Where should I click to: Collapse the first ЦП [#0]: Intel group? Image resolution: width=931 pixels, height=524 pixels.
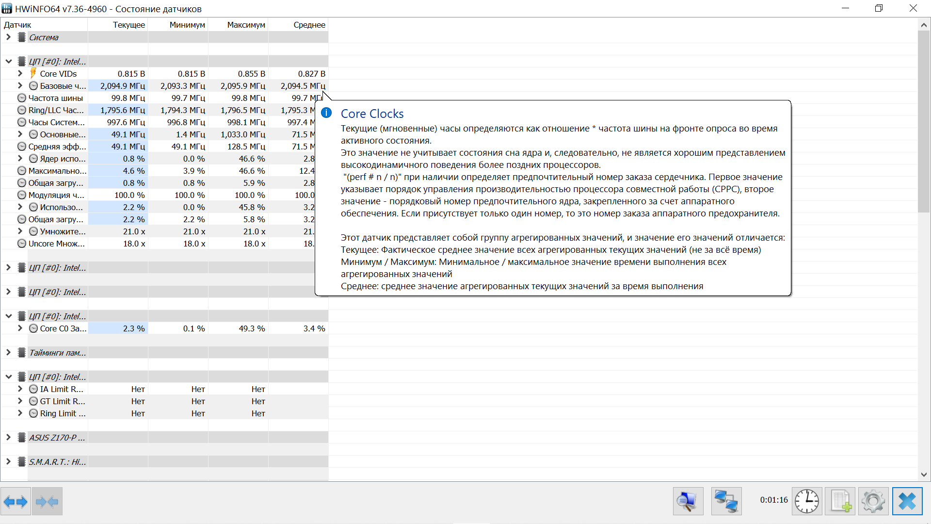(x=8, y=62)
